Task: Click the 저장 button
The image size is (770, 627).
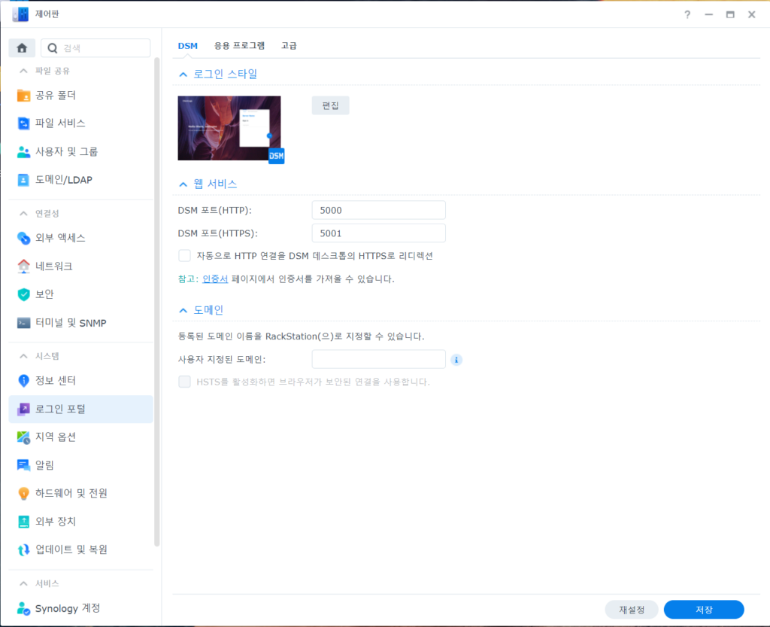Action: coord(704,610)
